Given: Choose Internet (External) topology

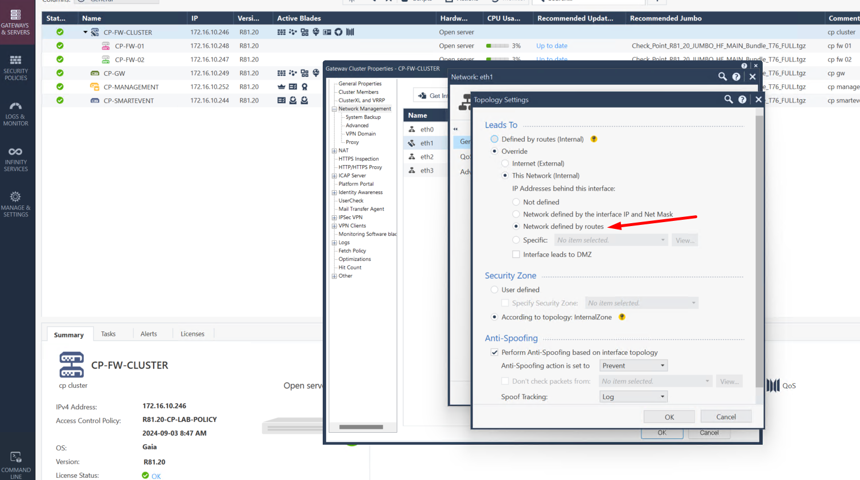Looking at the screenshot, I should 505,163.
